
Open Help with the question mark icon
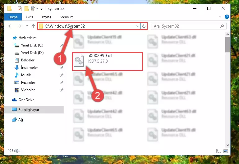tap(227, 17)
